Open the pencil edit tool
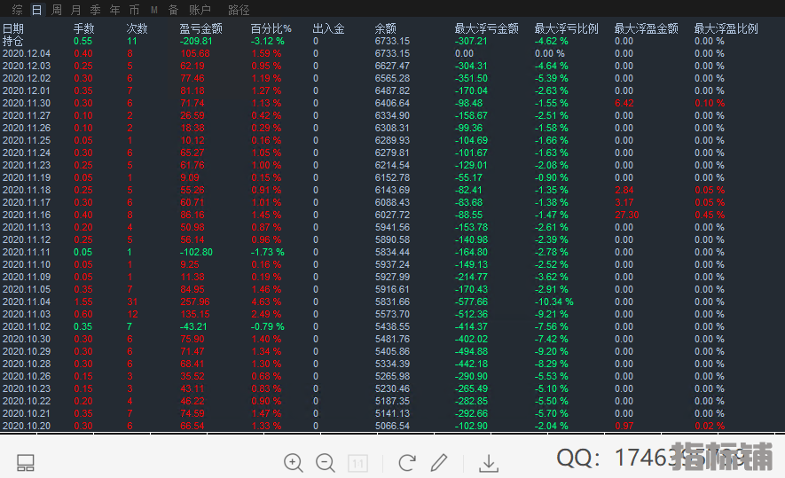The image size is (785, 478). [x=439, y=462]
